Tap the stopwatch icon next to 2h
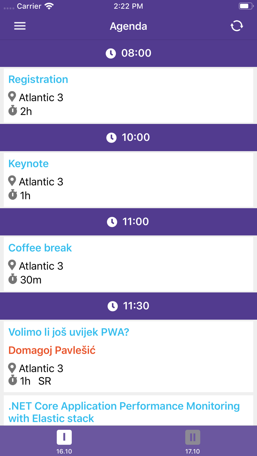The width and height of the screenshot is (257, 456). point(13,111)
